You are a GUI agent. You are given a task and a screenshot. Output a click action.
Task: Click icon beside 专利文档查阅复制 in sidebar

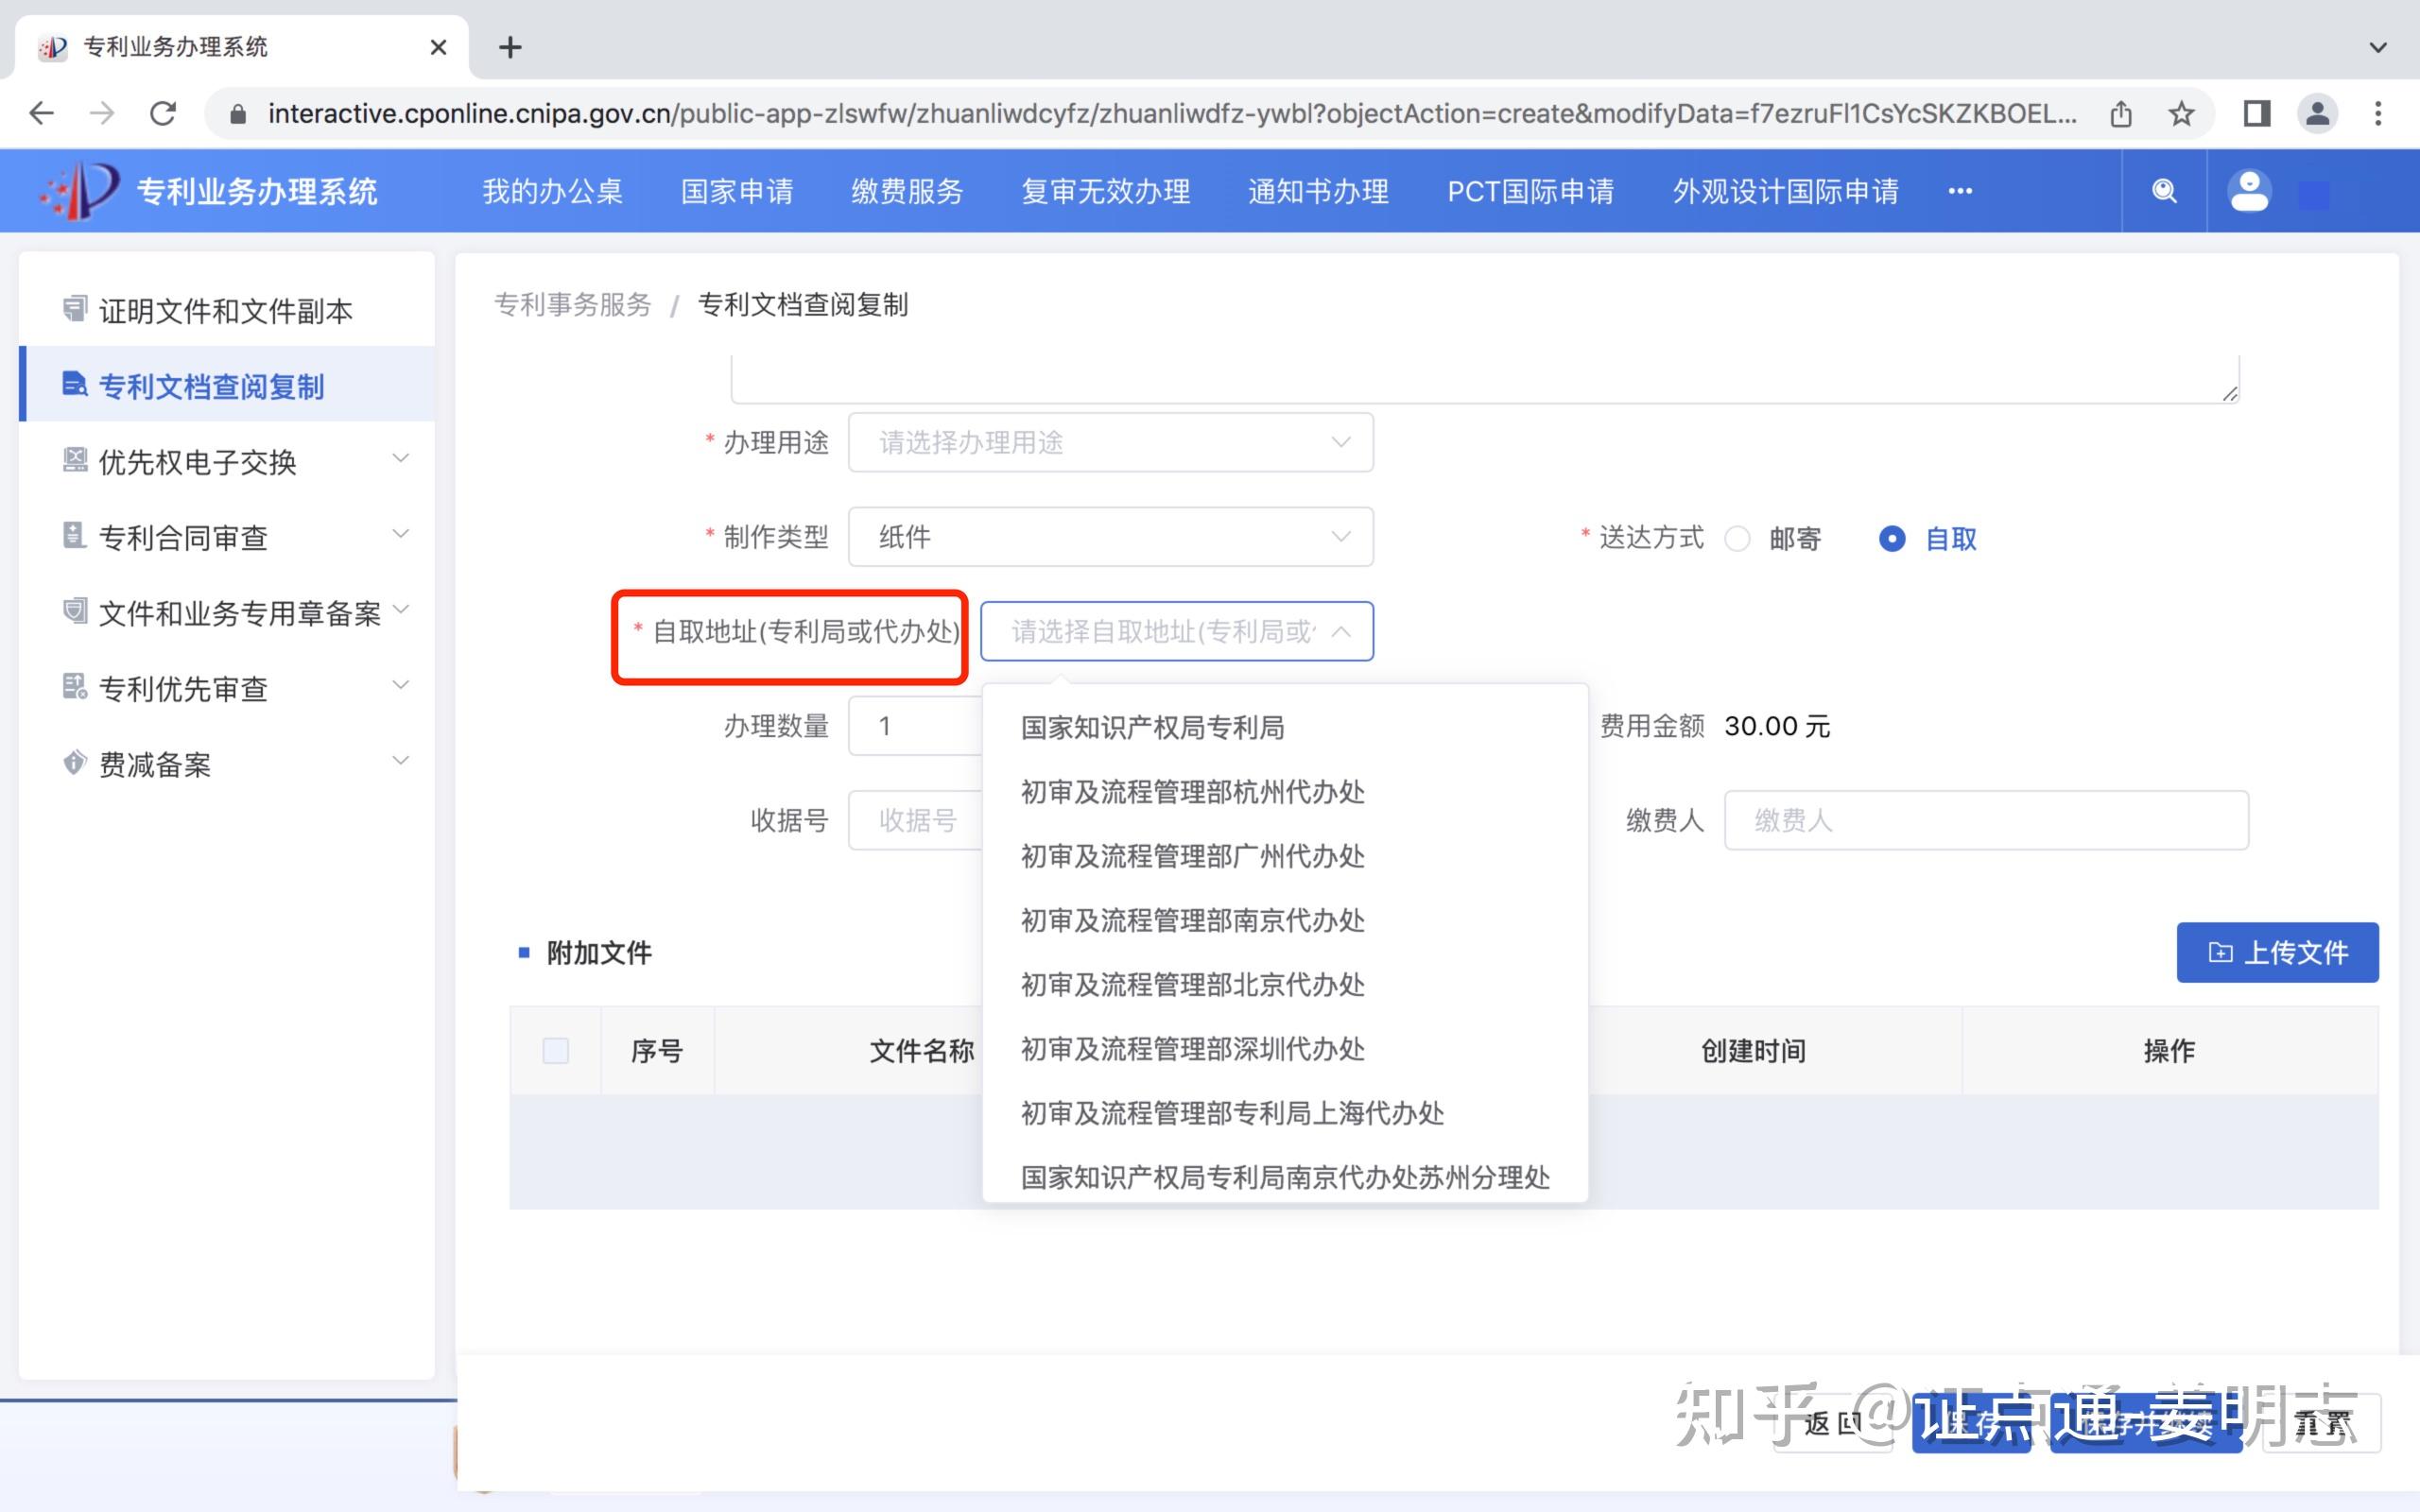[x=75, y=385]
